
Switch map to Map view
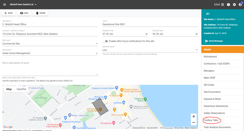tap(9, 89)
